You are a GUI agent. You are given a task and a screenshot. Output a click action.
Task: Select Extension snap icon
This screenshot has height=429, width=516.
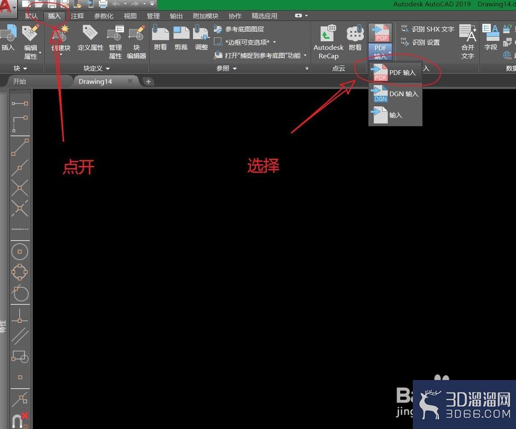click(x=20, y=229)
